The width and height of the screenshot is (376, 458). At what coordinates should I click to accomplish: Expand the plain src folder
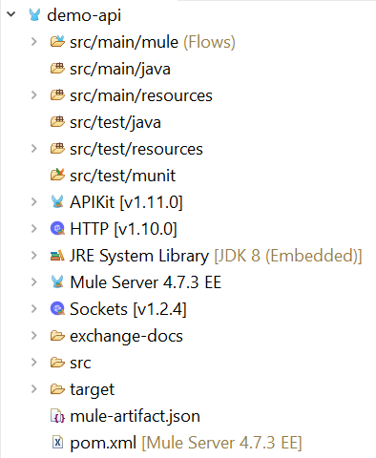34,363
